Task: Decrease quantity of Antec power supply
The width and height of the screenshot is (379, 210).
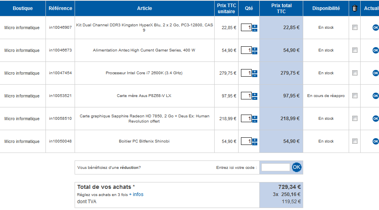Action: (255, 52)
